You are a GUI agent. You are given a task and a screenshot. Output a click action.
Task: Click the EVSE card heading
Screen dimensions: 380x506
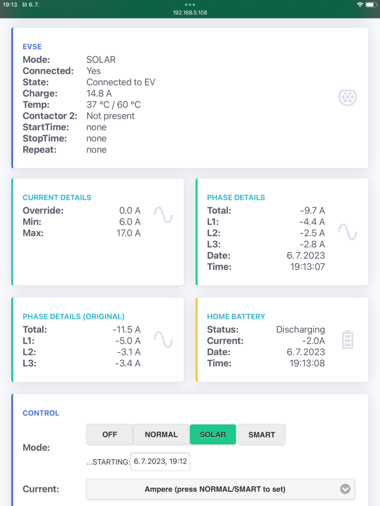point(32,47)
